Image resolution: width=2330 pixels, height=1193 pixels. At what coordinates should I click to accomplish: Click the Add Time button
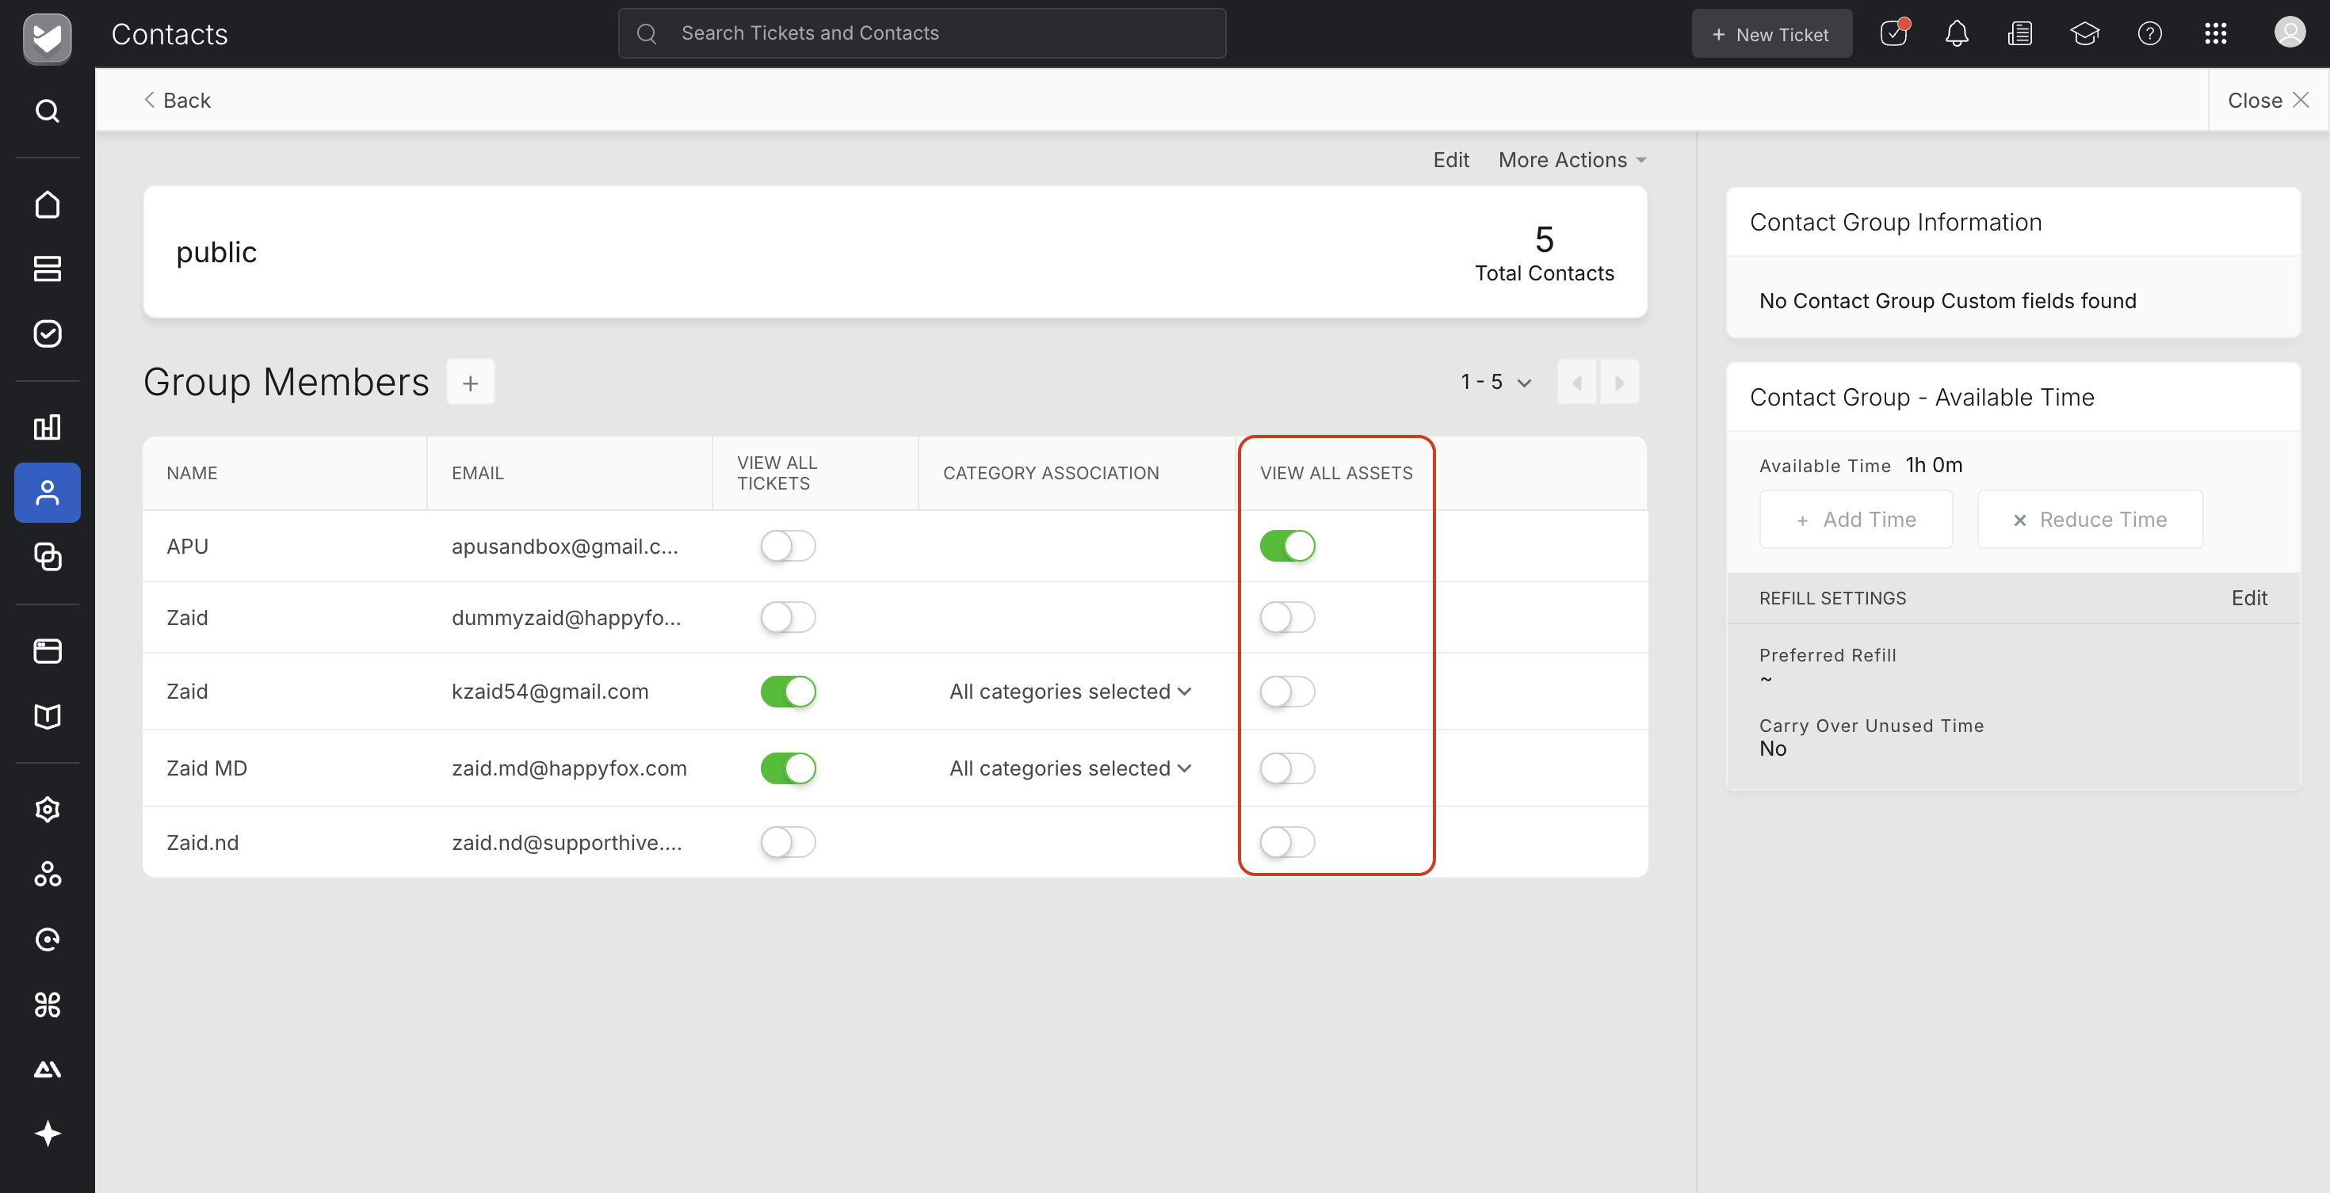click(1855, 520)
